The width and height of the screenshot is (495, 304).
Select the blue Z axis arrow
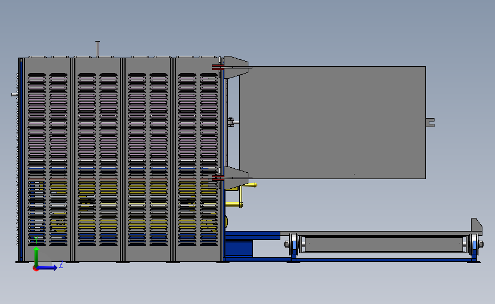click(x=47, y=267)
